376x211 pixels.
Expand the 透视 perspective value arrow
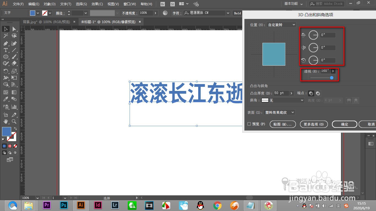pyautogui.click(x=333, y=71)
